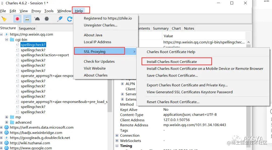This screenshot has width=272, height=150.
Task: Click globe icon for self.events.data.microsoft.com
Action: pos(7,127)
